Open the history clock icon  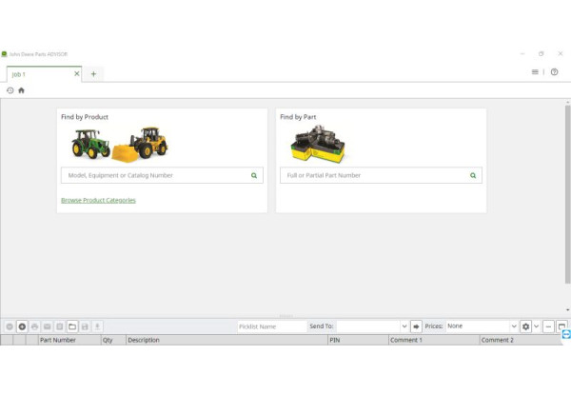point(10,90)
